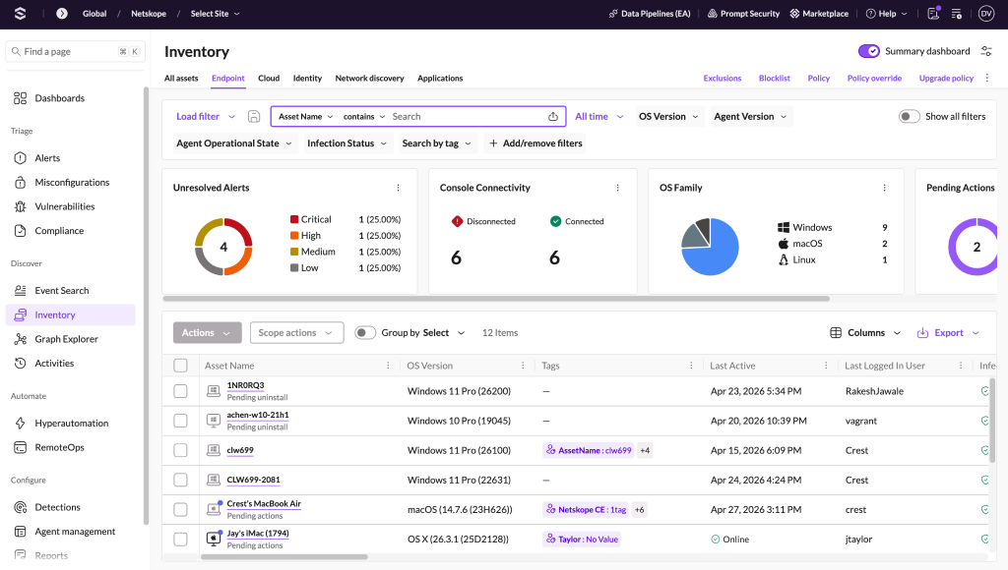Open the Blocklist link
1008x570 pixels.
[x=774, y=79]
